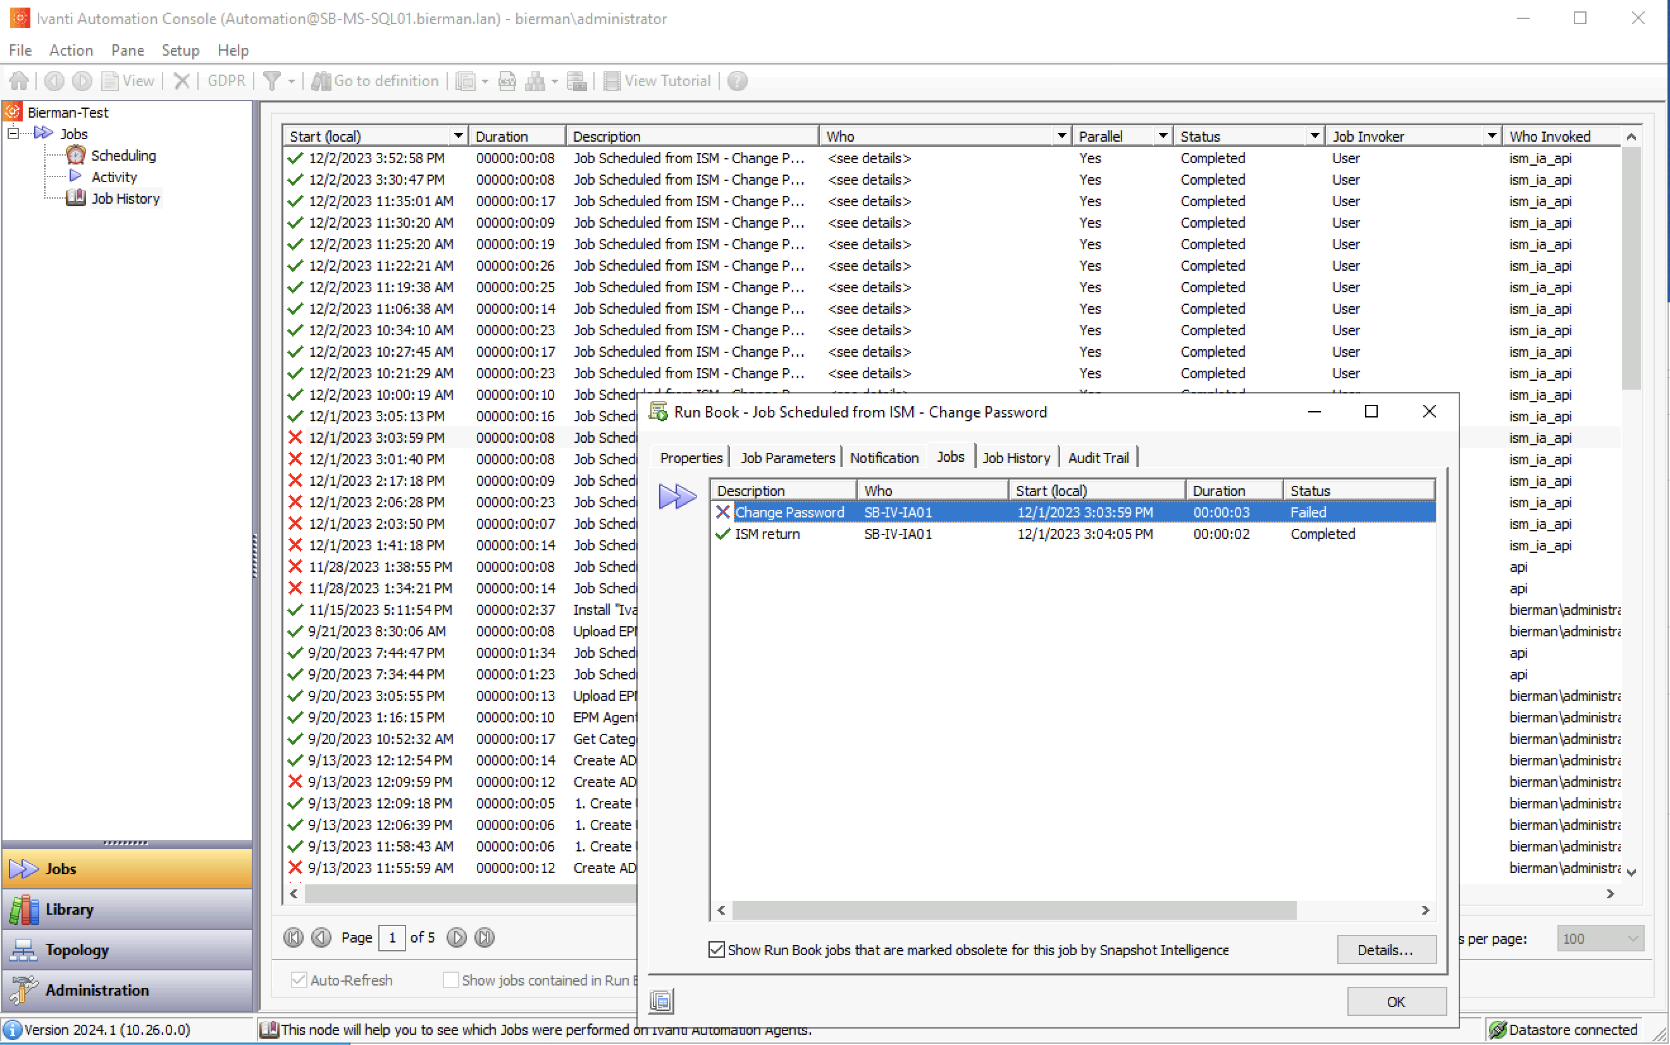Click Go to definition in toolbar
The width and height of the screenshot is (1670, 1045).
375,81
